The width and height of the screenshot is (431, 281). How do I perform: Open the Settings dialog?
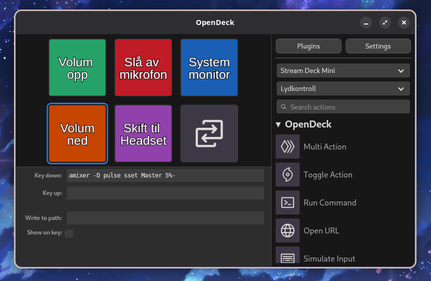[378, 46]
